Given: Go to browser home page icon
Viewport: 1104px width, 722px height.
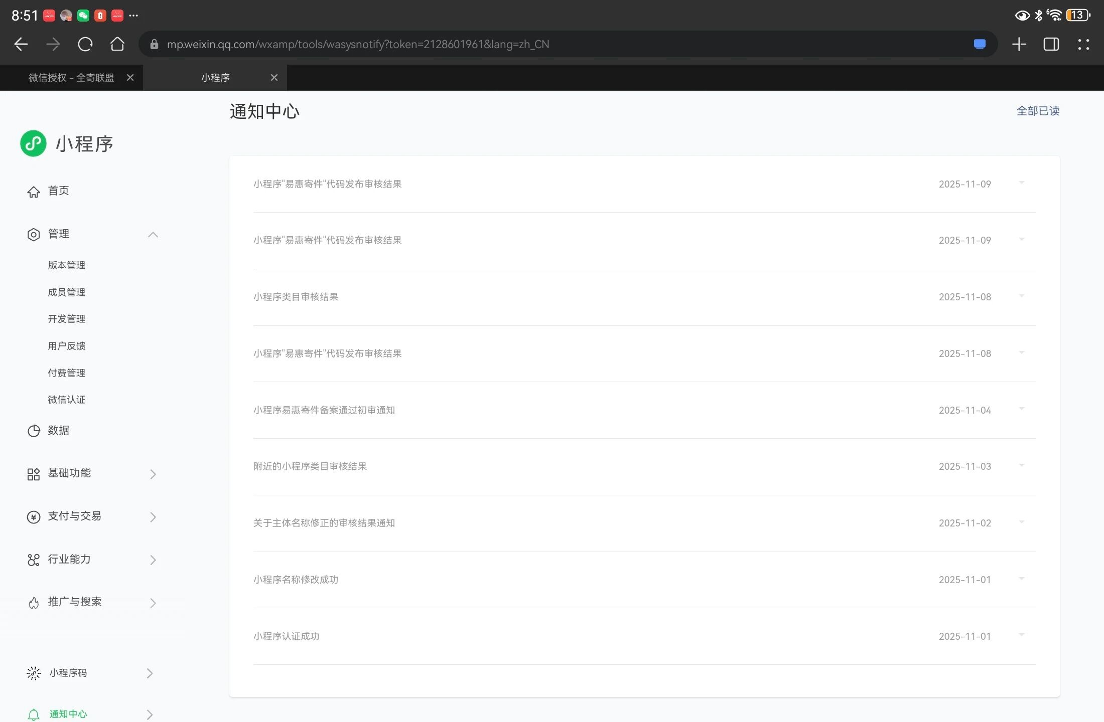Looking at the screenshot, I should (117, 45).
